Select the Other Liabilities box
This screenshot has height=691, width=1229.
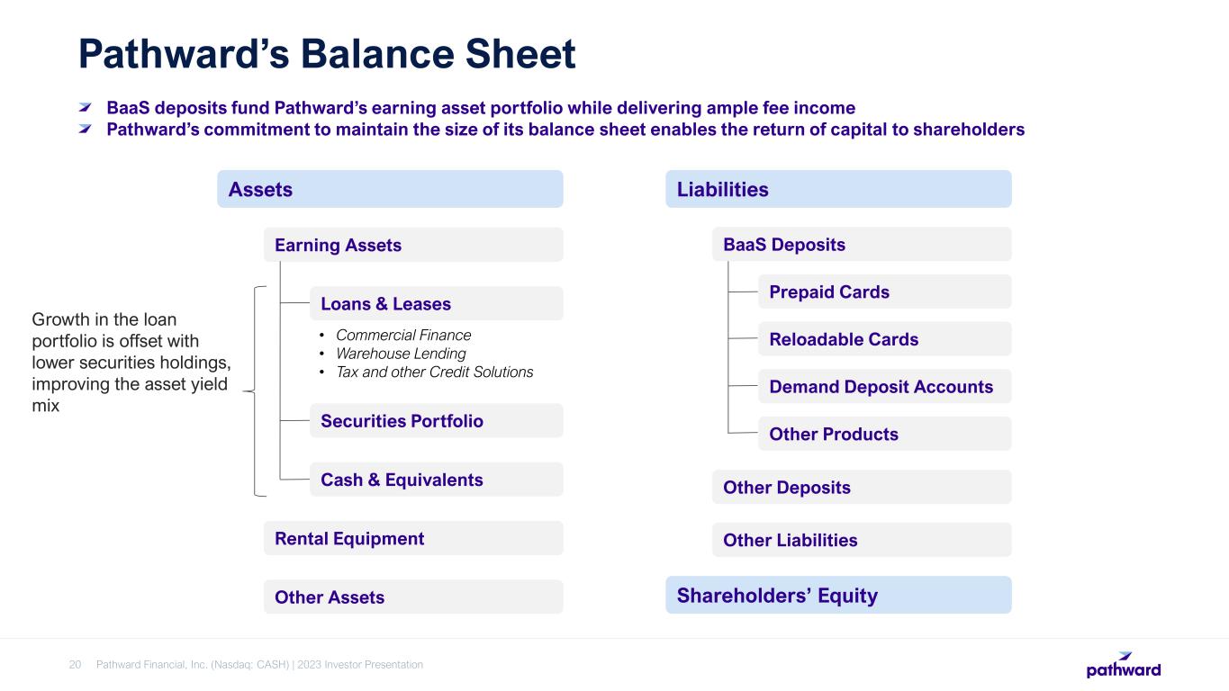coord(862,540)
